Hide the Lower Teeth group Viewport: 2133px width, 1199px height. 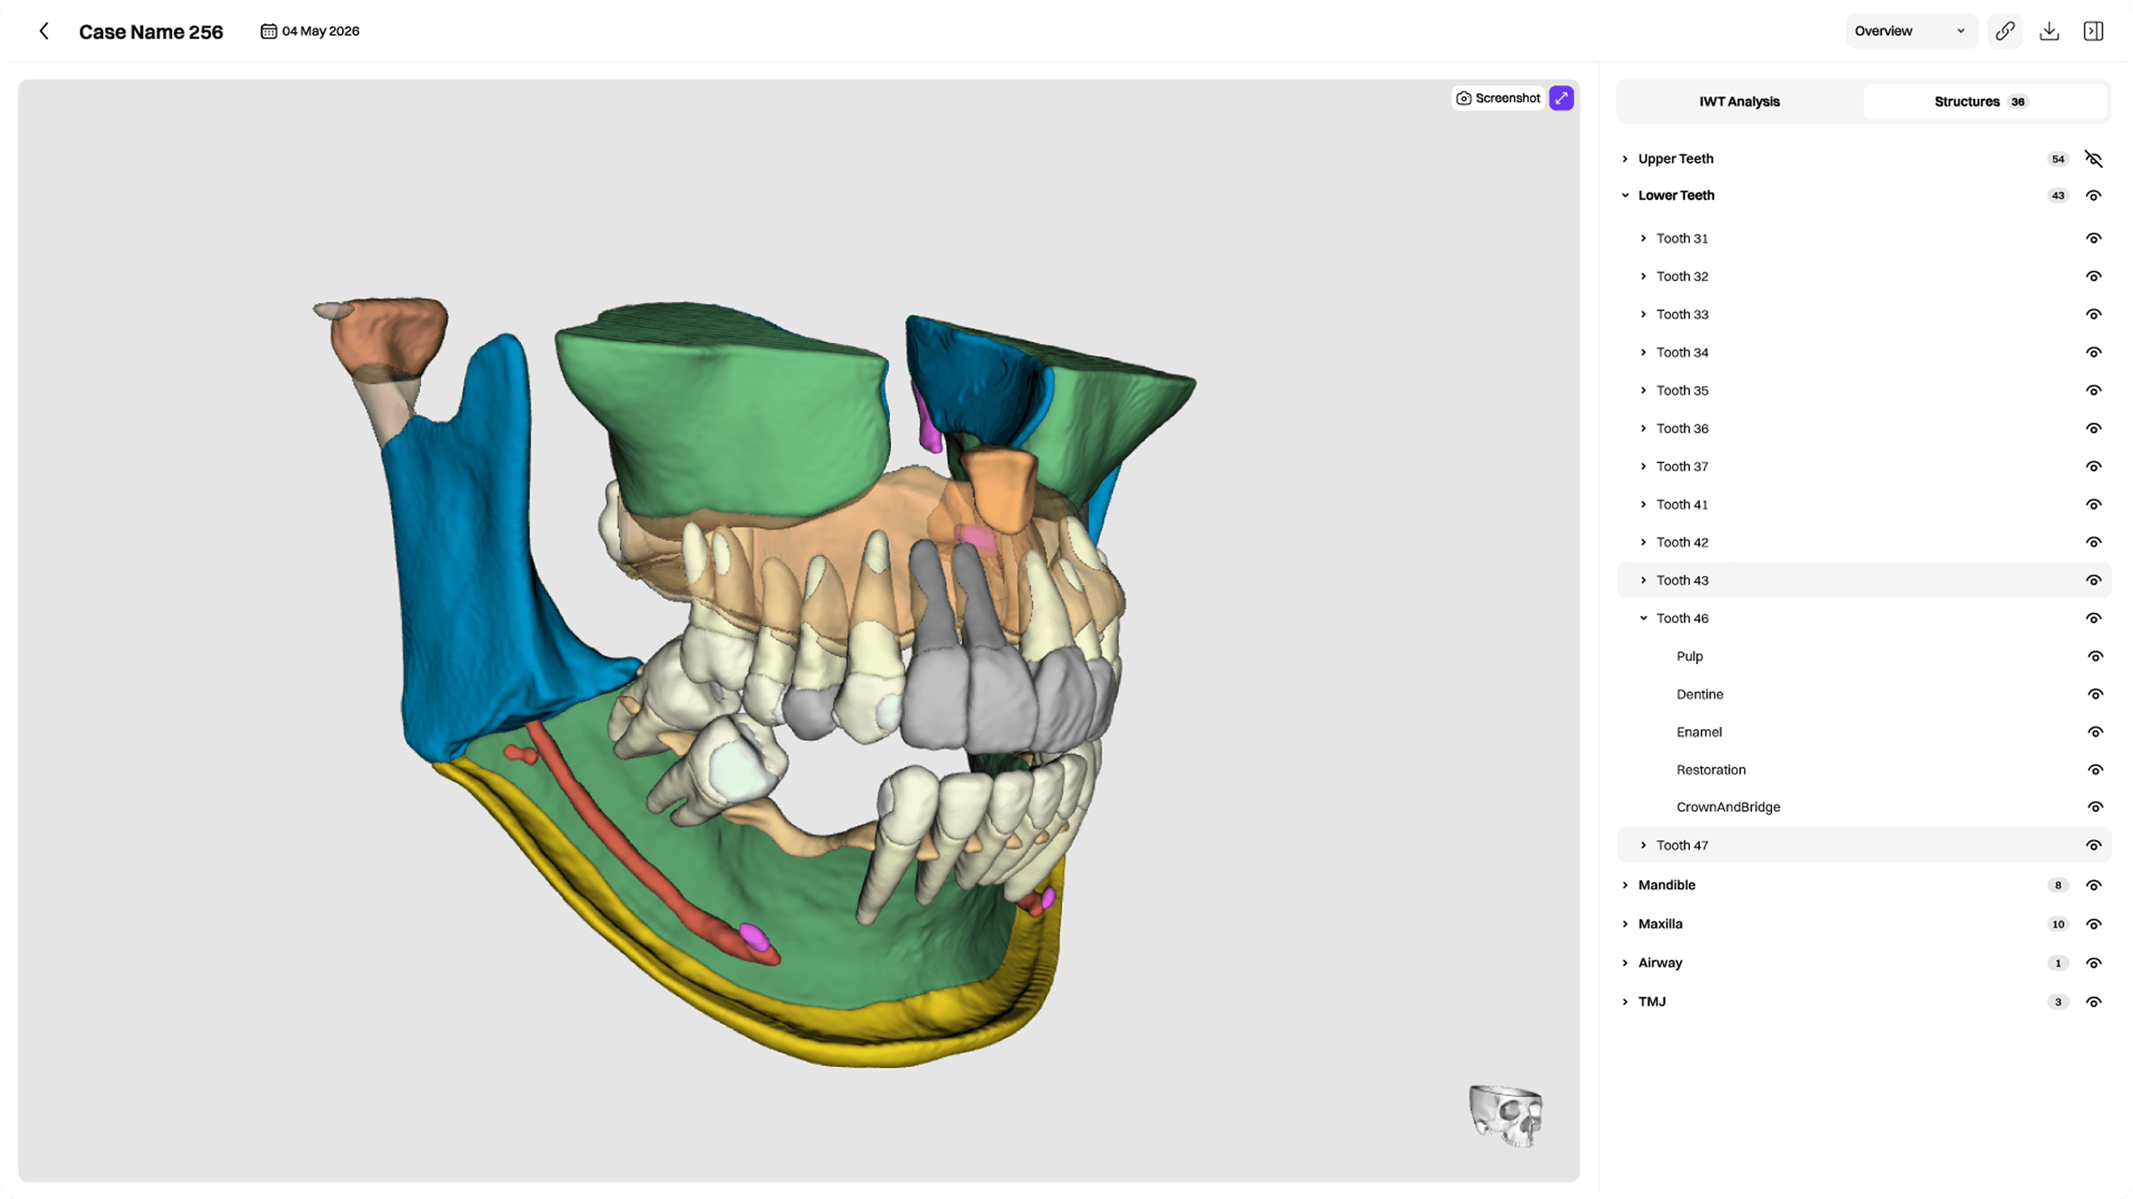[x=2093, y=196]
